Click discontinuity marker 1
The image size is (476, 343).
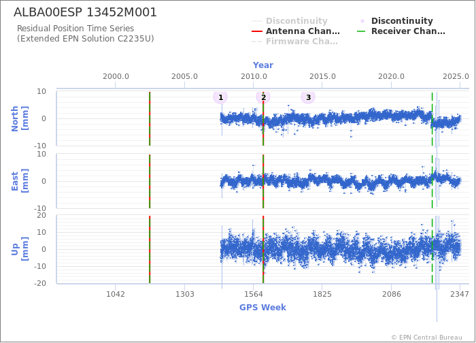point(220,97)
